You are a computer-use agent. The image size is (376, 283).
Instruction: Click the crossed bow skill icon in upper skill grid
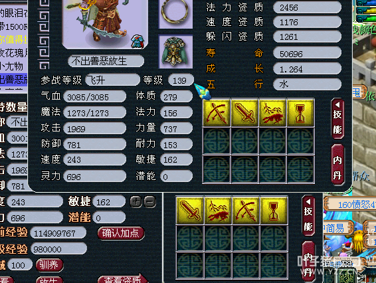[x=217, y=113]
